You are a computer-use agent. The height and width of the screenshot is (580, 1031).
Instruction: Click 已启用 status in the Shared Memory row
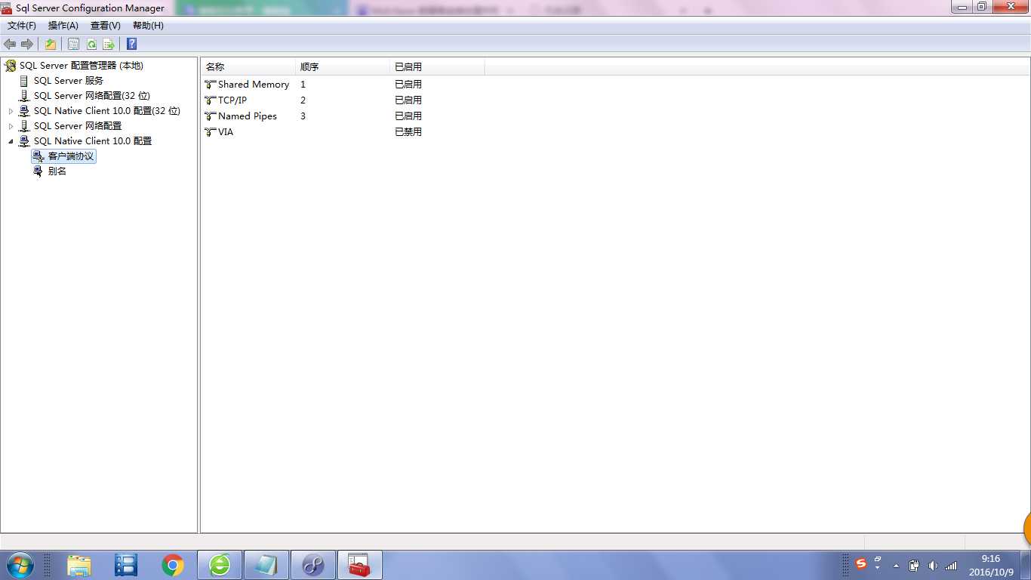click(x=408, y=85)
